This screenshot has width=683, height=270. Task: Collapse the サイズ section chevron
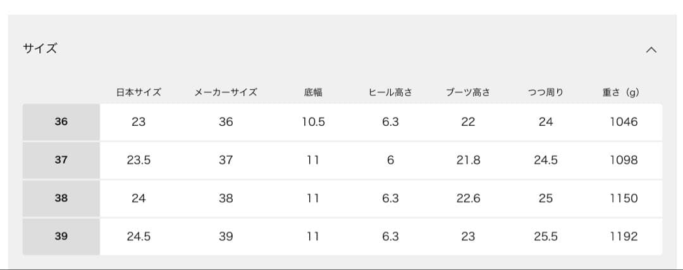[x=651, y=49]
